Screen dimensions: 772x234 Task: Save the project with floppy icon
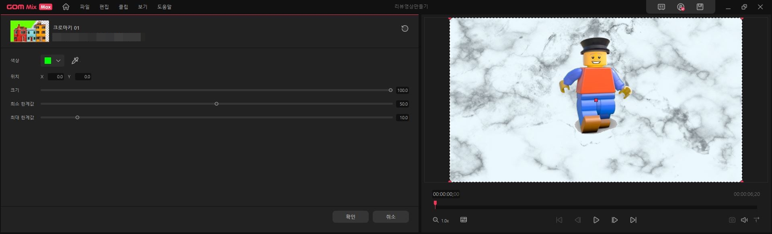tap(700, 7)
